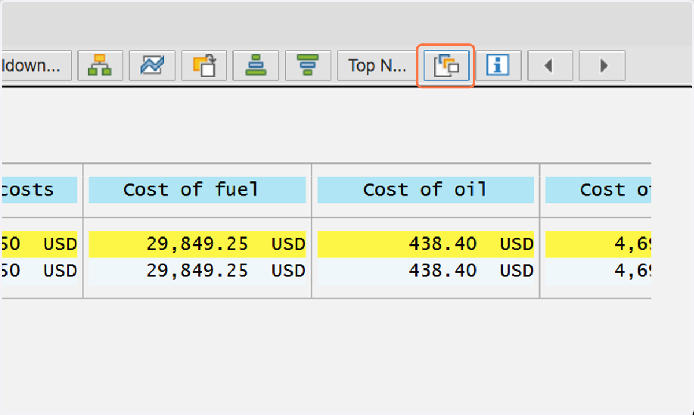Select the Cost of fuel column header
694x415 pixels.
click(197, 190)
